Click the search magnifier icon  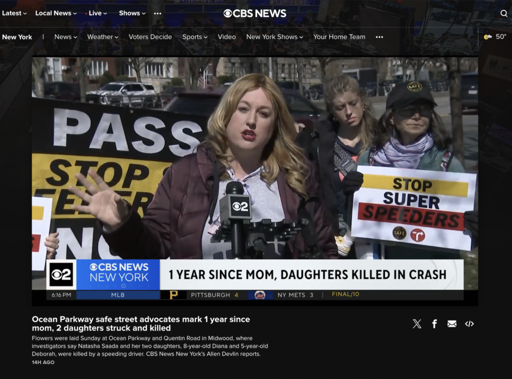(x=503, y=13)
